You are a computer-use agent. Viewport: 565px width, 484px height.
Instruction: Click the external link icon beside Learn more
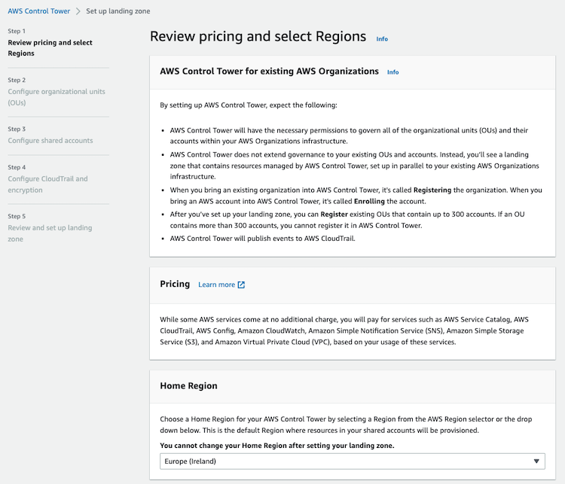pyautogui.click(x=241, y=285)
